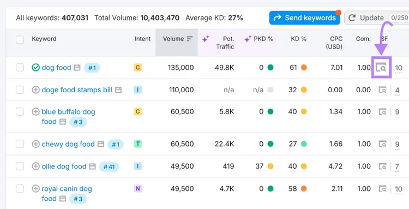
Task: Toggle the select-all keywords checkbox in header
Action: [20, 40]
